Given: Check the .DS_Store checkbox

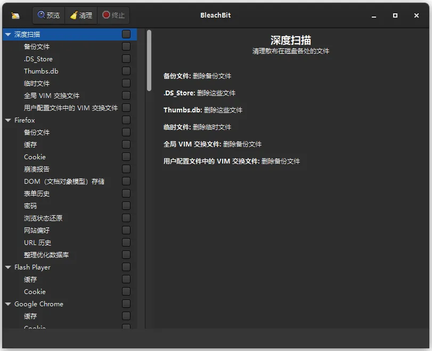Looking at the screenshot, I should (x=126, y=59).
